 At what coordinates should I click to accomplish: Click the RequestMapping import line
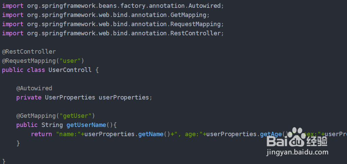(113, 24)
